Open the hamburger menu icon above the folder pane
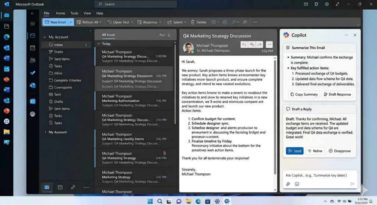The width and height of the screenshot is (377, 205). click(33, 23)
